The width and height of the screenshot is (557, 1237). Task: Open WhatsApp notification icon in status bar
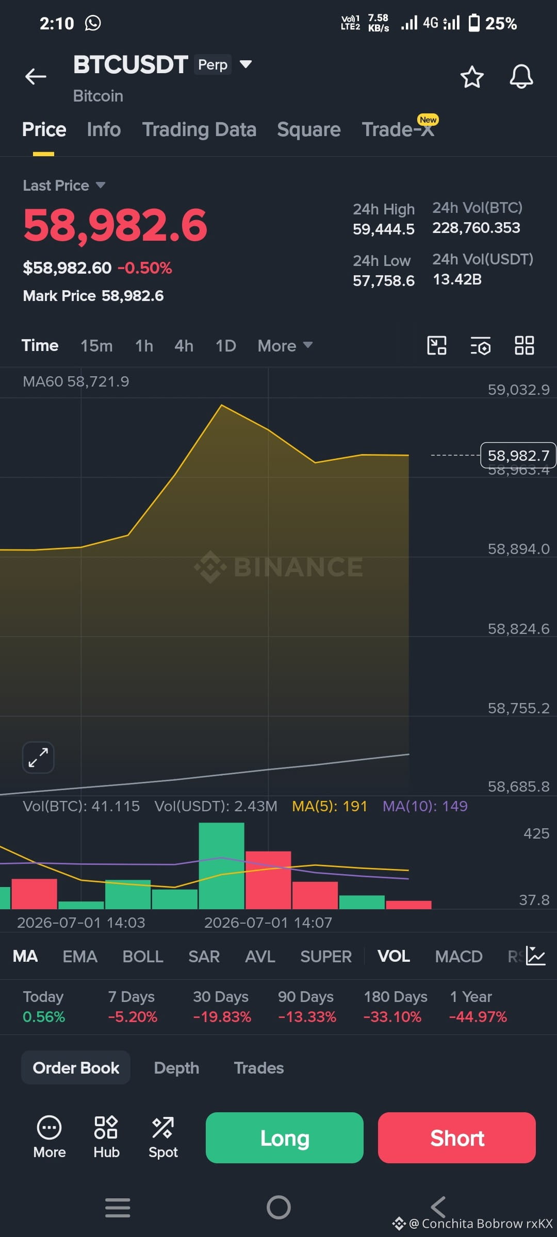point(93,23)
